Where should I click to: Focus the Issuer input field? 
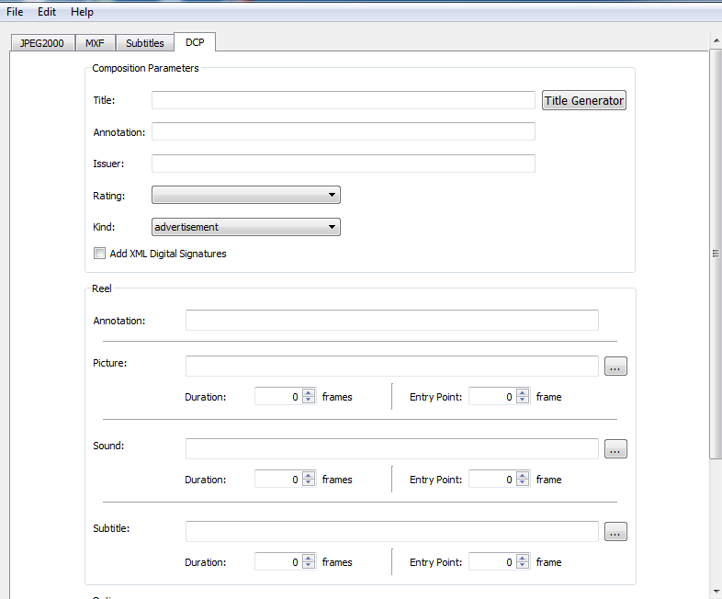343,164
